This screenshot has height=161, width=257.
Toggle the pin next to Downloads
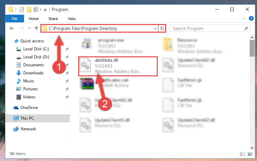67,73
